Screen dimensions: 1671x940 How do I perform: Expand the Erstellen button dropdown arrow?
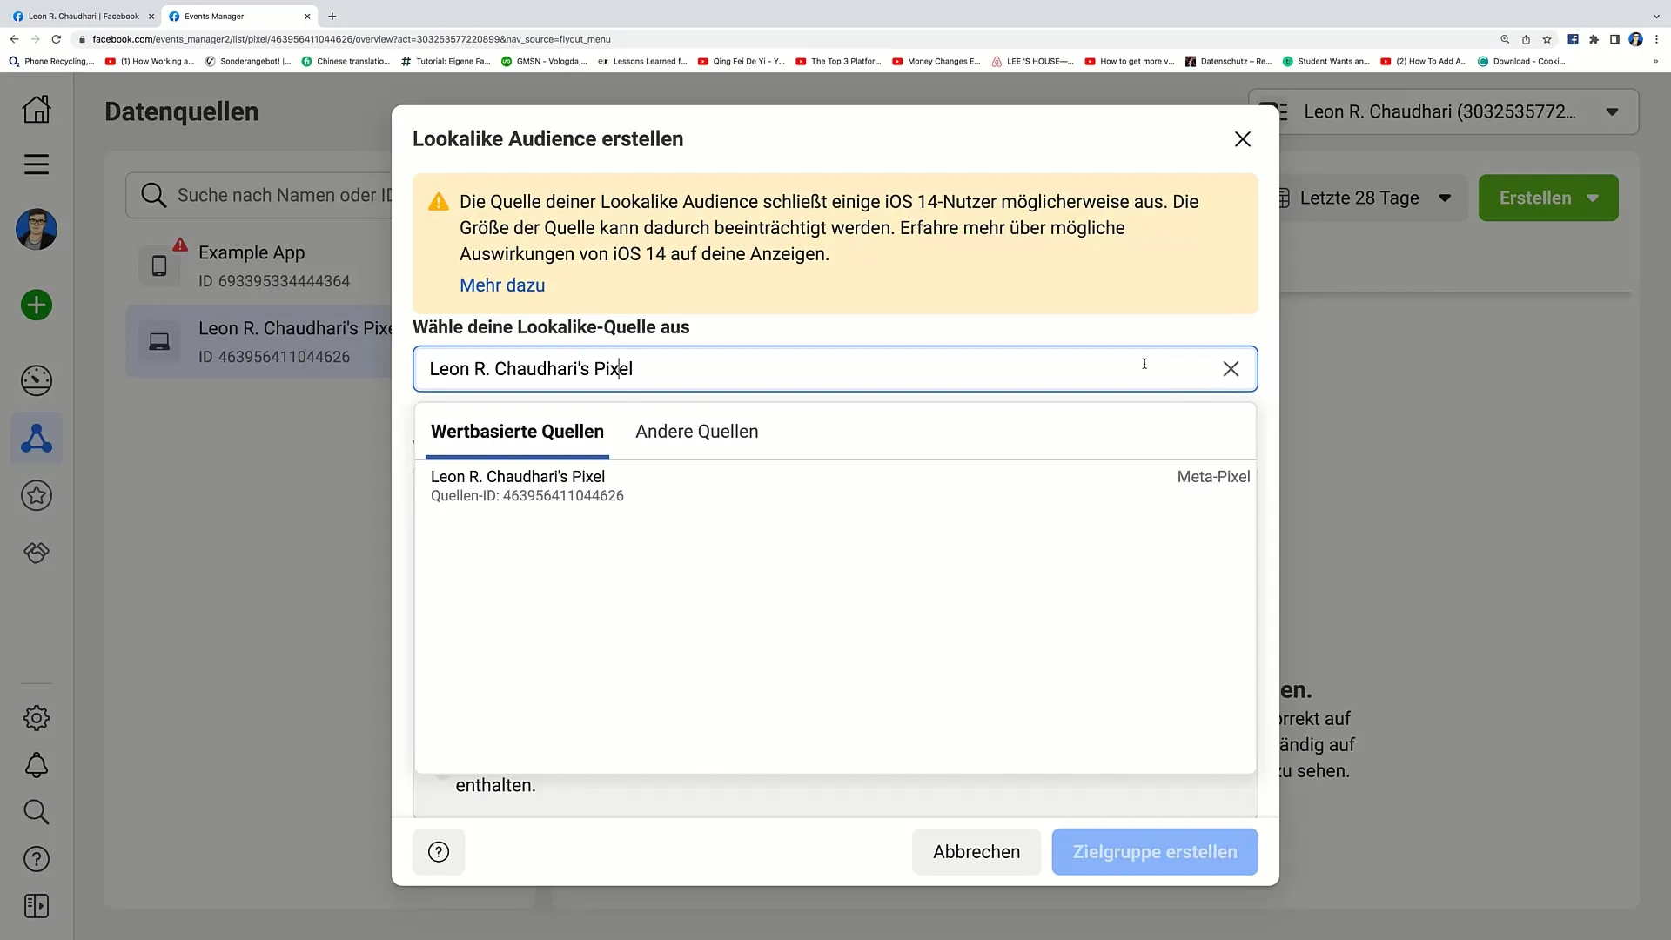click(x=1596, y=198)
